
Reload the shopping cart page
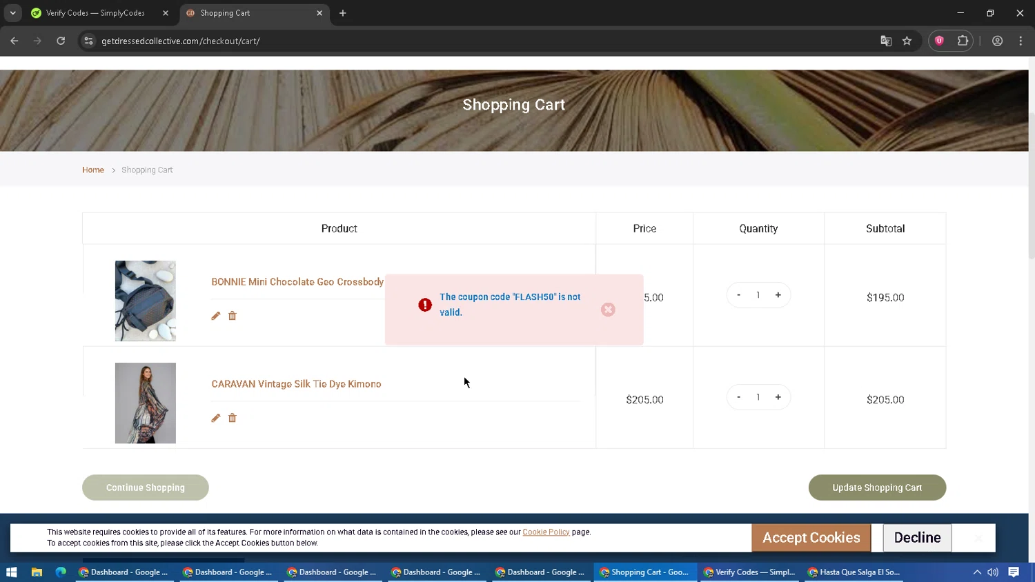pos(61,41)
